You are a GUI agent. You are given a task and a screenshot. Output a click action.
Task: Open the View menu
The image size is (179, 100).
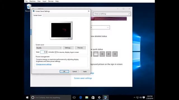coord(39,1)
